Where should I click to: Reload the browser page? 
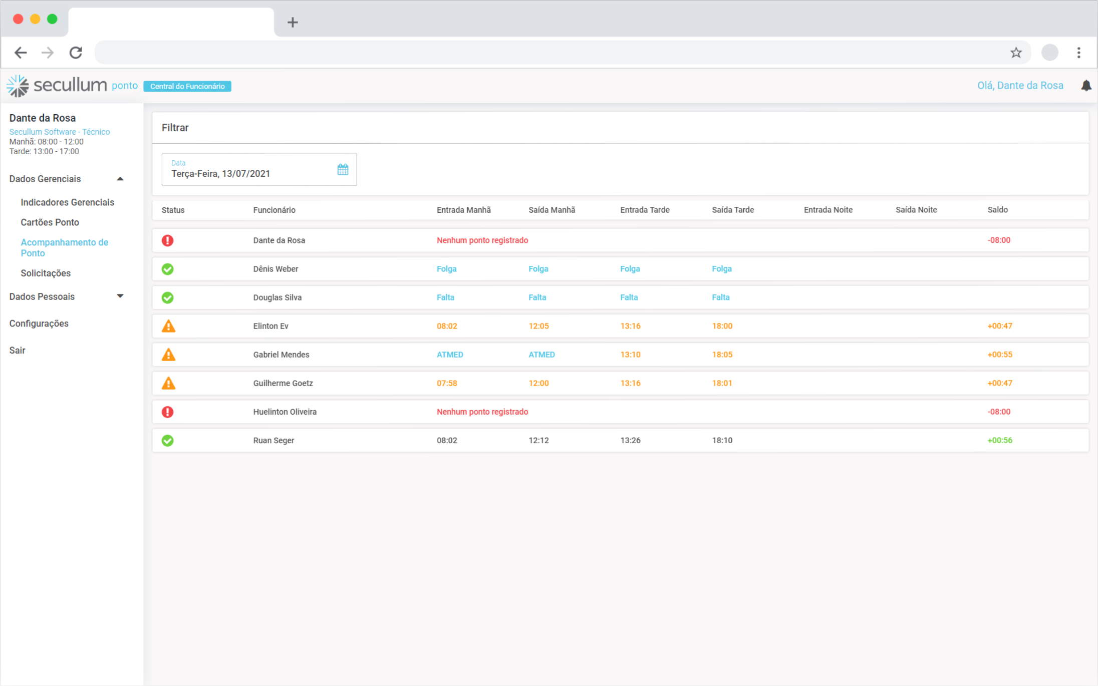click(76, 53)
